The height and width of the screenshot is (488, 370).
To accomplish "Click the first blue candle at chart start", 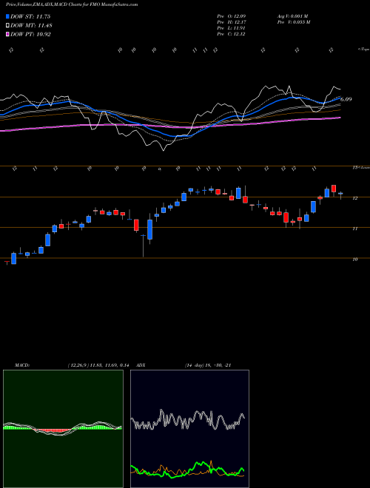I will point(13,259).
